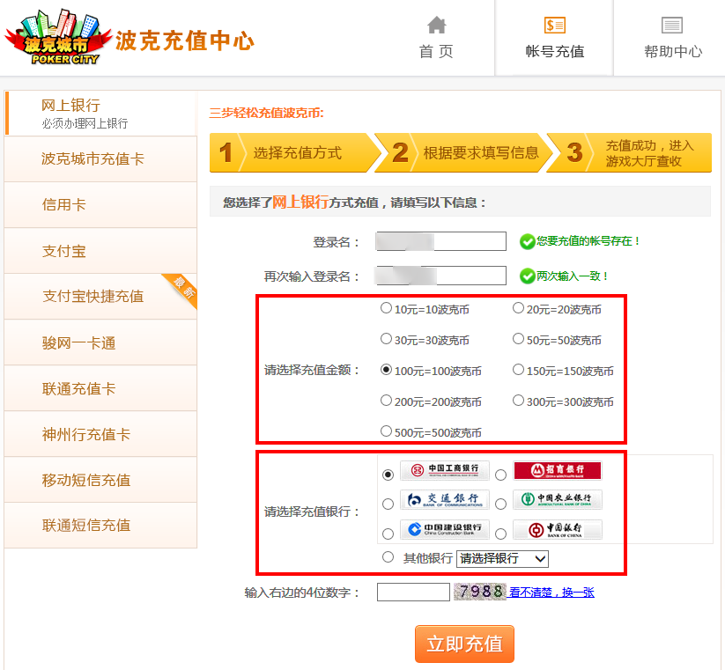
Task: Select the 其他银行 radio button
Action: click(x=388, y=557)
